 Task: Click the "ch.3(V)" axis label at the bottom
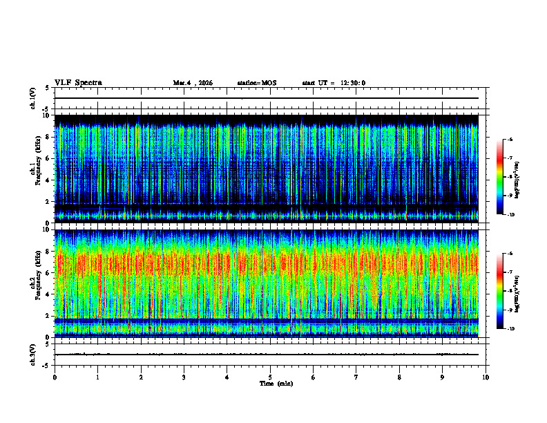coord(33,355)
